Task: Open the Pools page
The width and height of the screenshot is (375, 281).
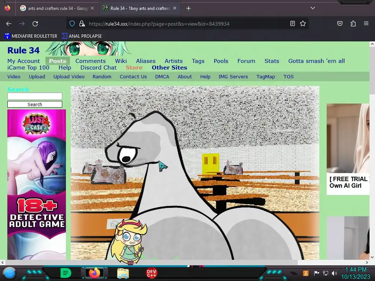Action: pyautogui.click(x=221, y=61)
